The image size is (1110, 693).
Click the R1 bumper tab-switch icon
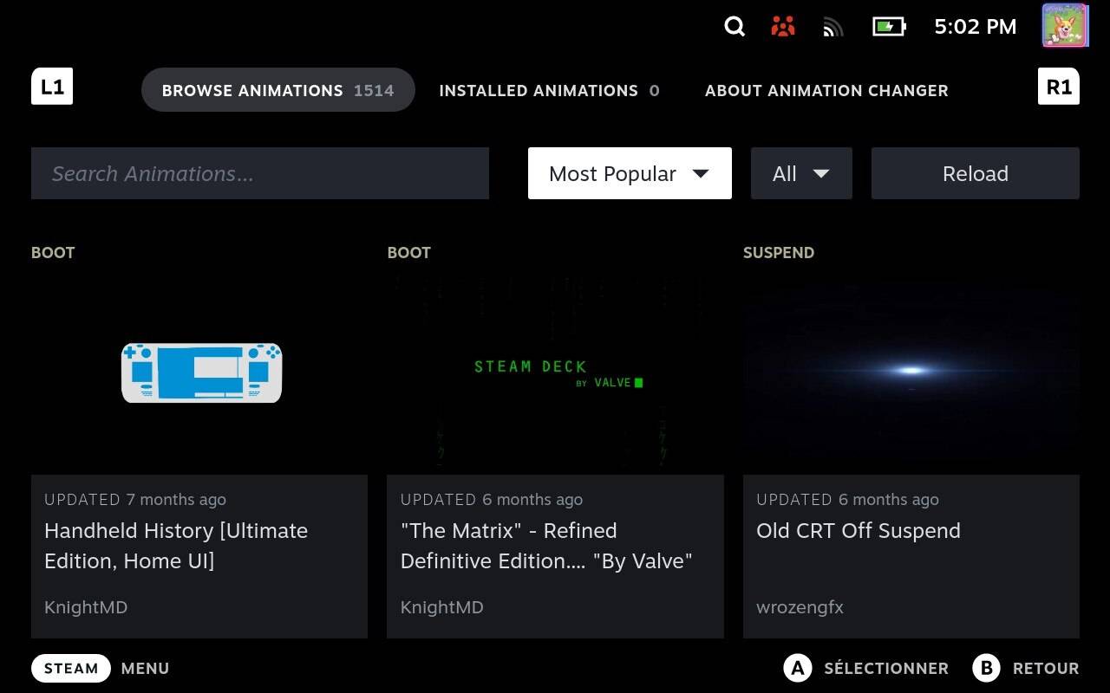coord(1059,87)
